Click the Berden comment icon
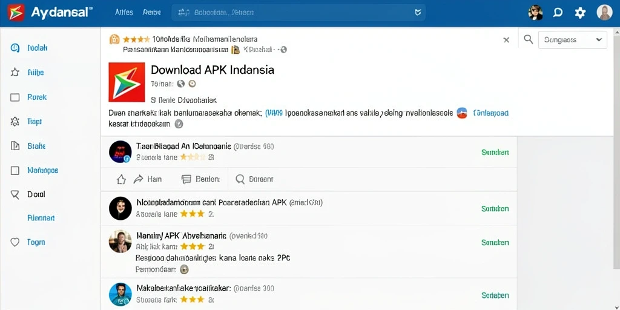The image size is (620, 310). click(x=186, y=179)
